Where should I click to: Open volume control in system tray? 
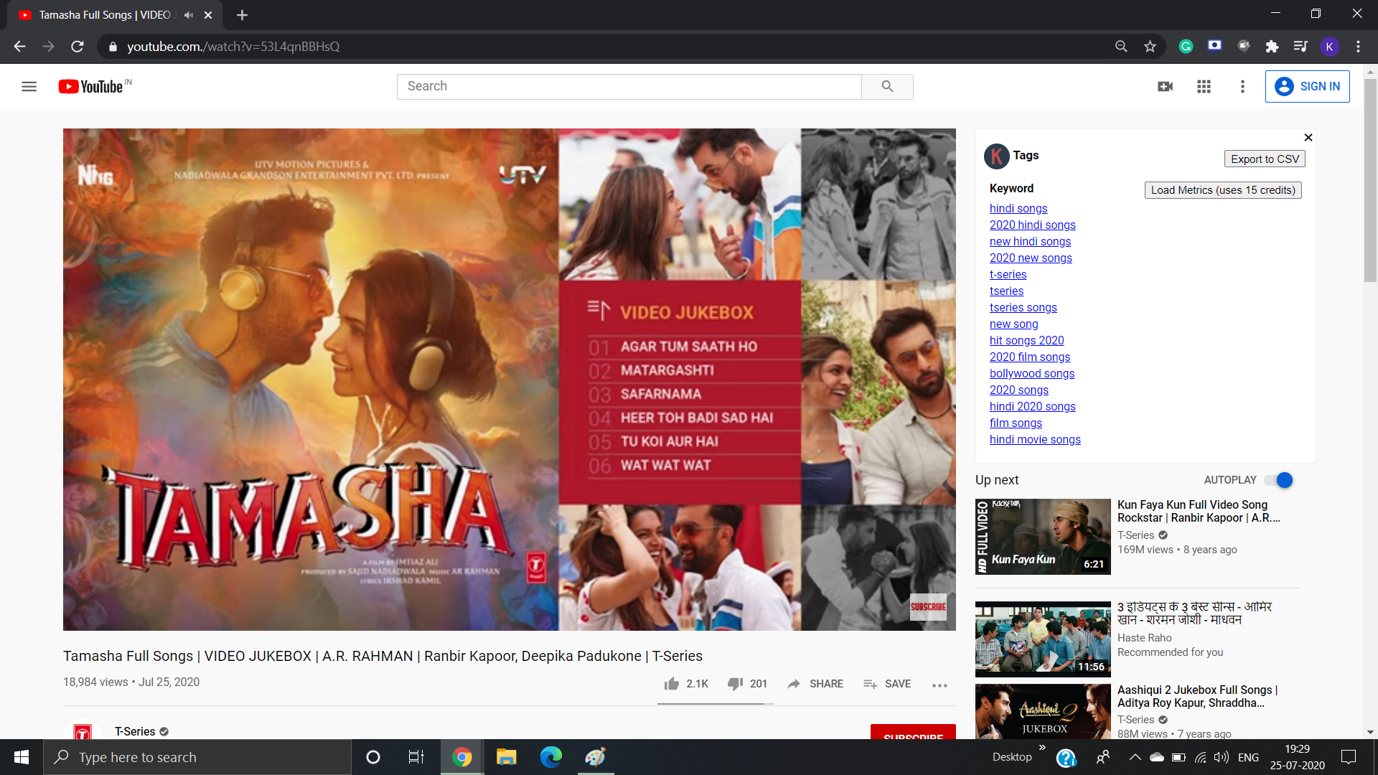1221,757
